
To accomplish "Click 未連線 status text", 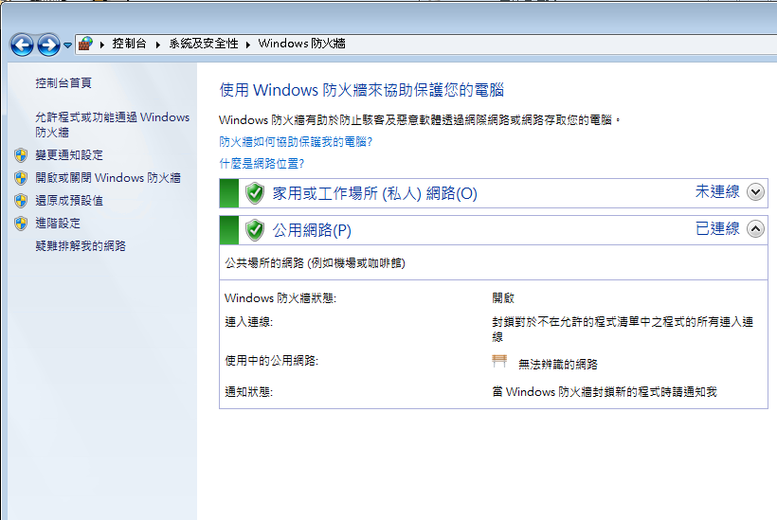I will click(717, 191).
